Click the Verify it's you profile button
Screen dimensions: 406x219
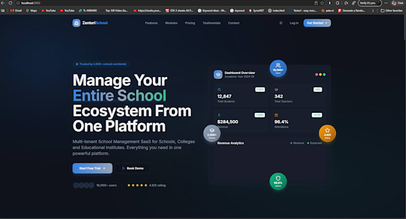(370, 3)
